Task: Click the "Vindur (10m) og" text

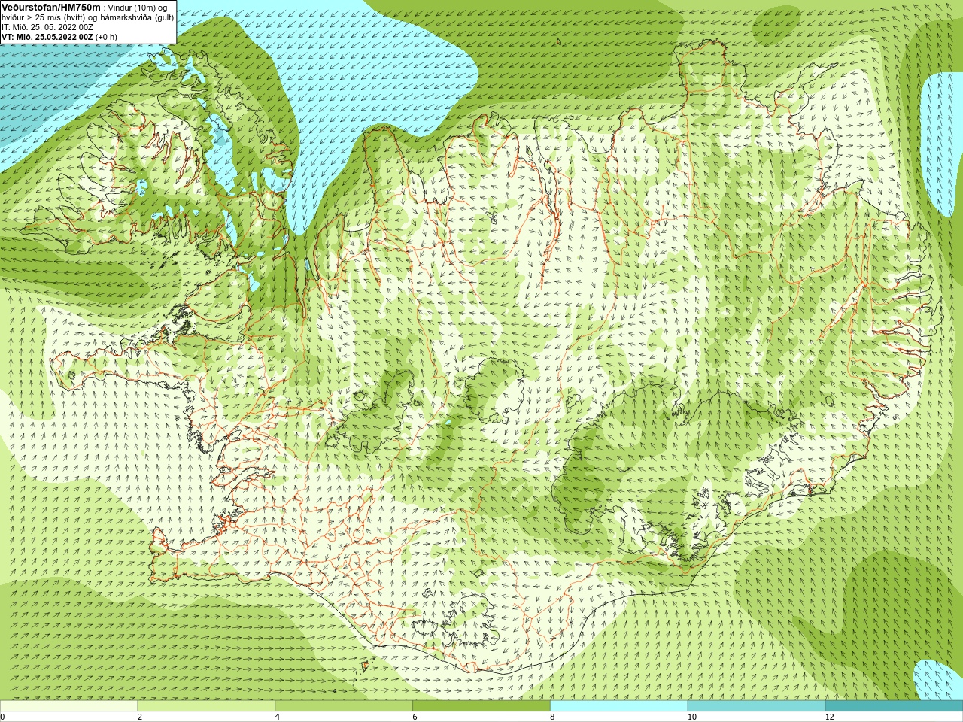Action: (x=138, y=8)
